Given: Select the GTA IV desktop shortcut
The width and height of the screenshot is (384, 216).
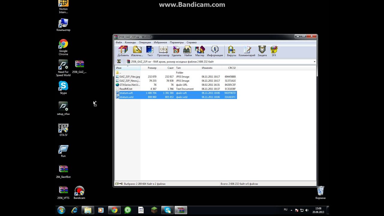Looking at the screenshot, I should pyautogui.click(x=63, y=130).
